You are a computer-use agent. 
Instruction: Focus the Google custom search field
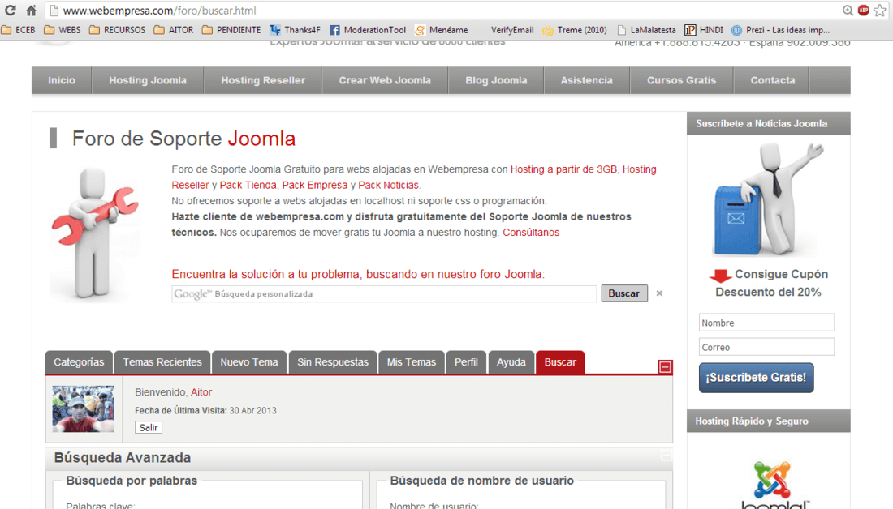pos(384,293)
